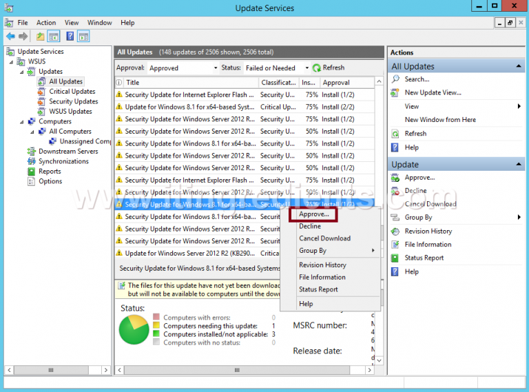Image resolution: width=529 pixels, height=392 pixels.
Task: Click the Options node icon in tree
Action: [x=32, y=181]
